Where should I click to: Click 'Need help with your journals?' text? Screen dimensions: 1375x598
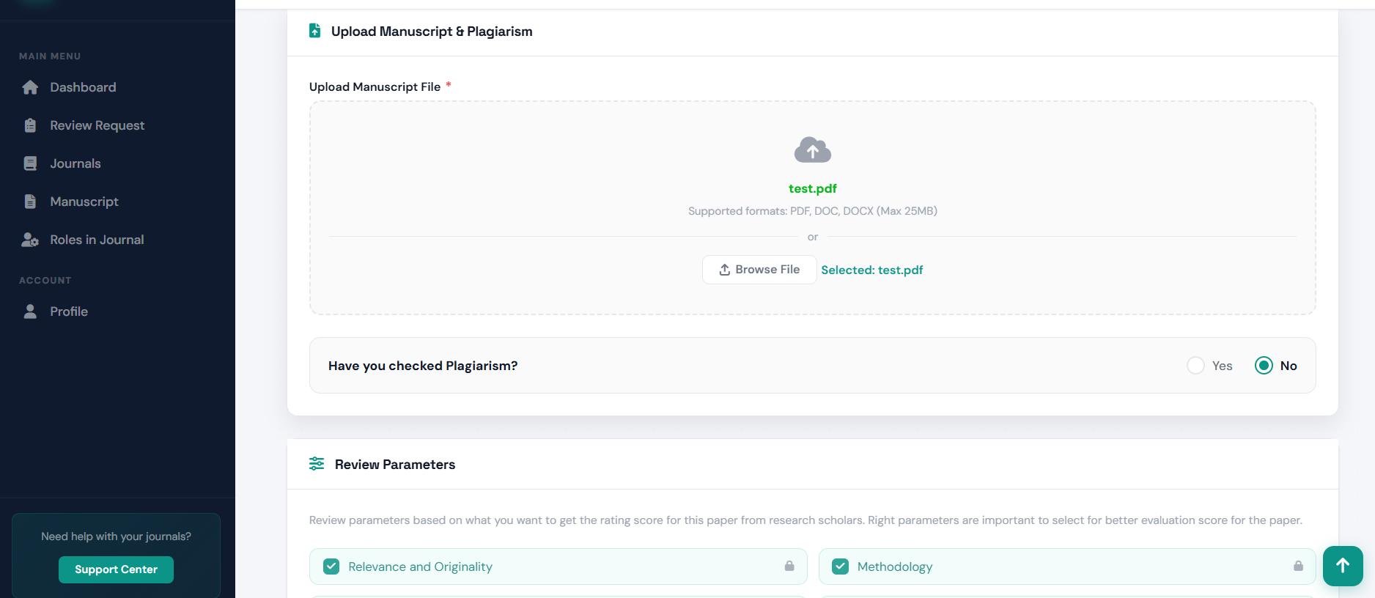(116, 536)
